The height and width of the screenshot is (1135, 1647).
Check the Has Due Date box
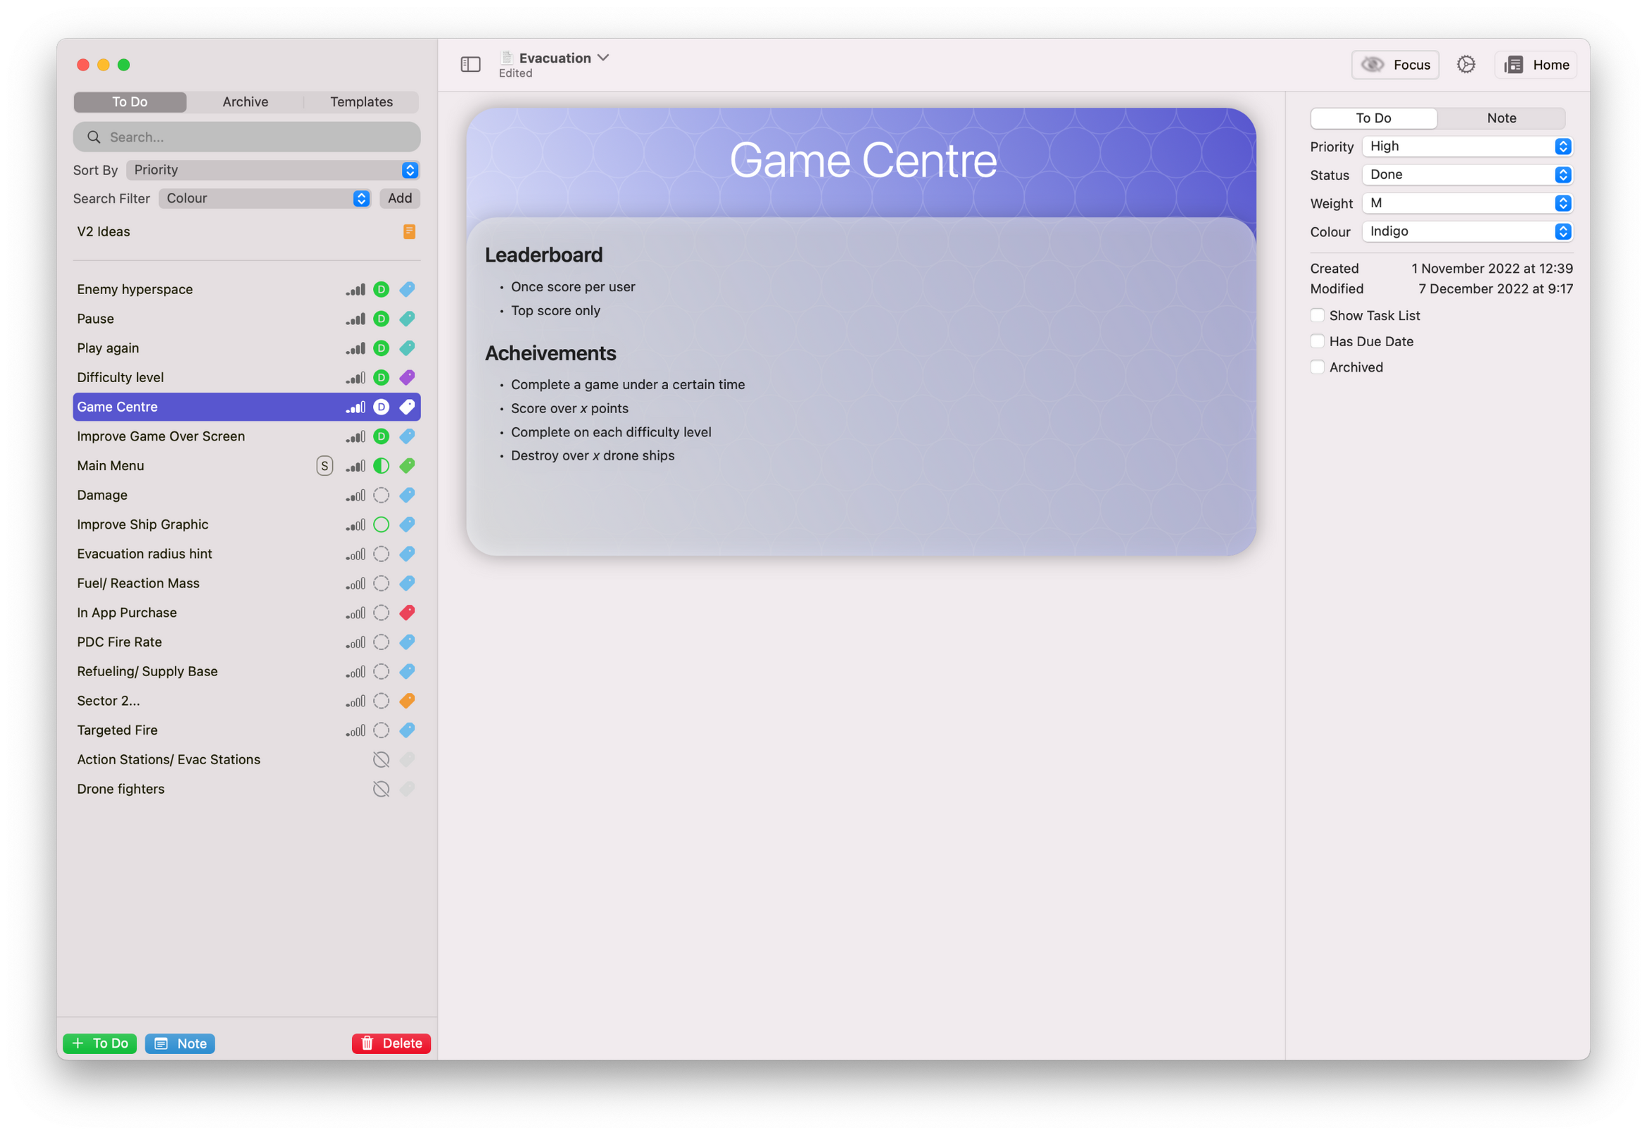click(x=1317, y=341)
